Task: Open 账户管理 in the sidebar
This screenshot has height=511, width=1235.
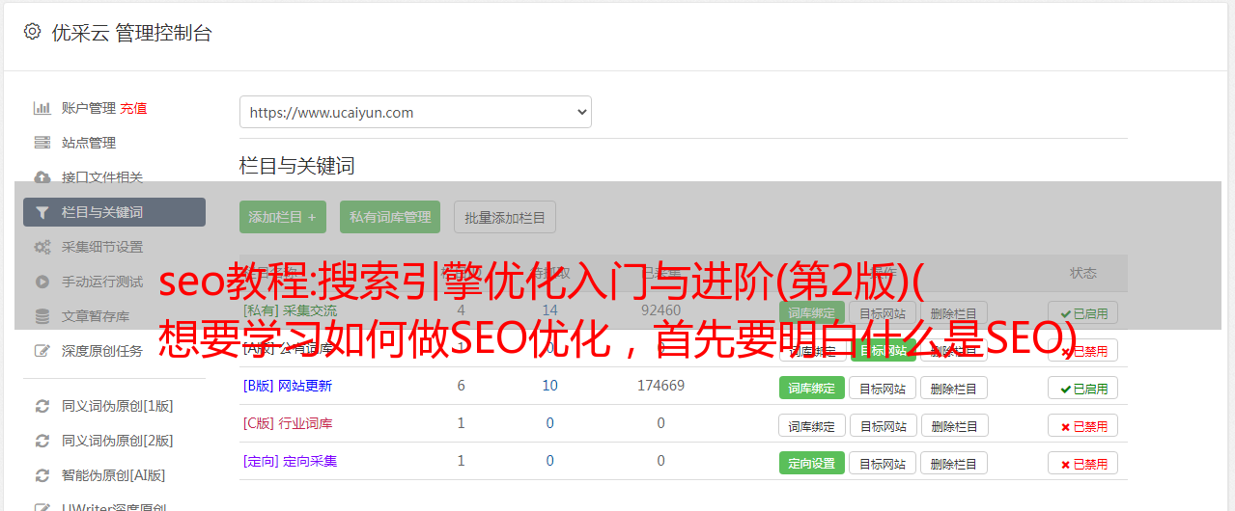Action: pos(89,108)
